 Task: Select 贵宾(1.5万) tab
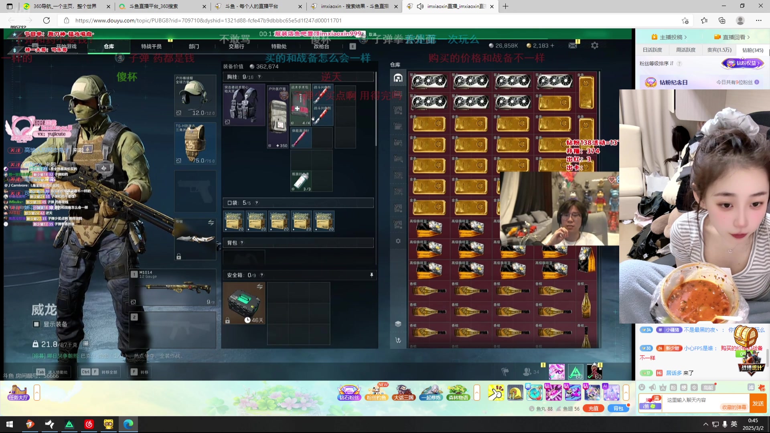(719, 50)
